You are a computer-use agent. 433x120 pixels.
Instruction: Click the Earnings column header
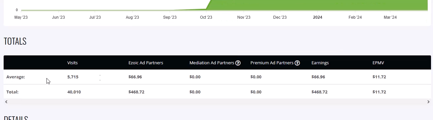320,63
